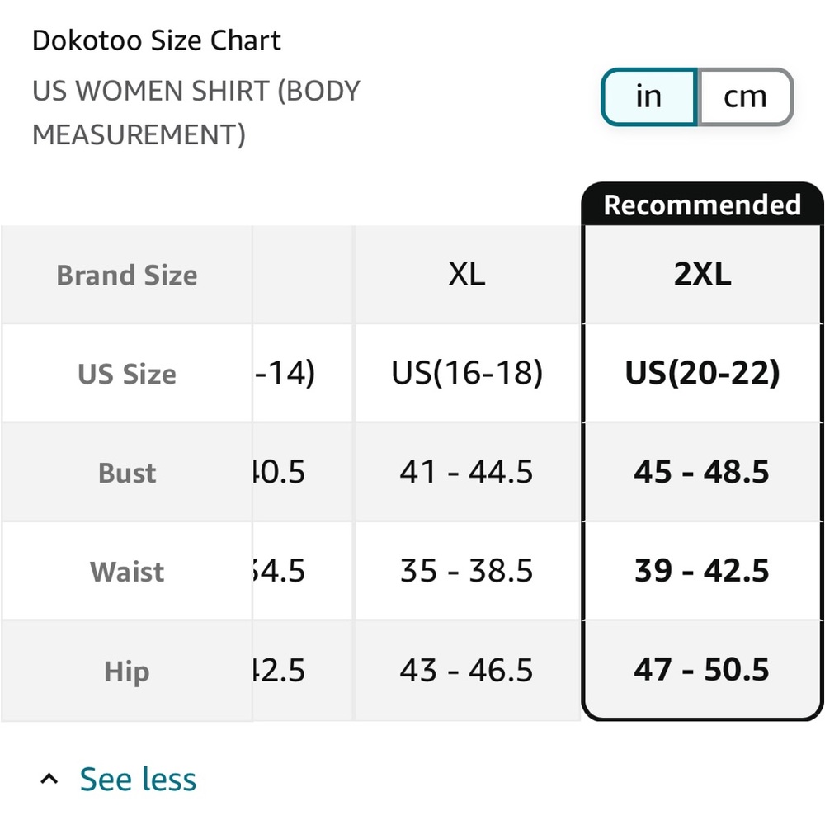
Task: Select the Brand Size row label
Action: coord(127,276)
